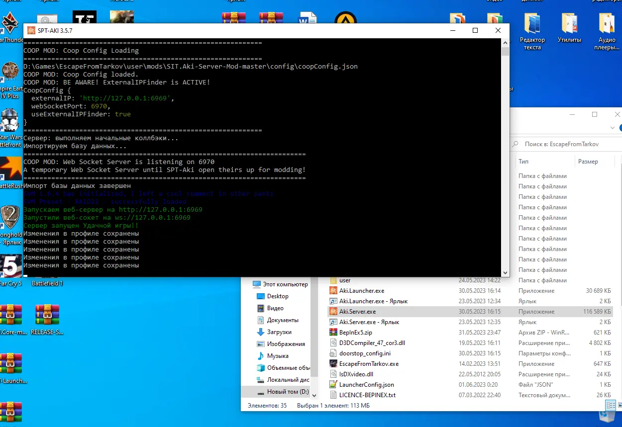This screenshot has width=622, height=427.
Task: Click the Aki.Launcher.exe file icon
Action: click(333, 291)
